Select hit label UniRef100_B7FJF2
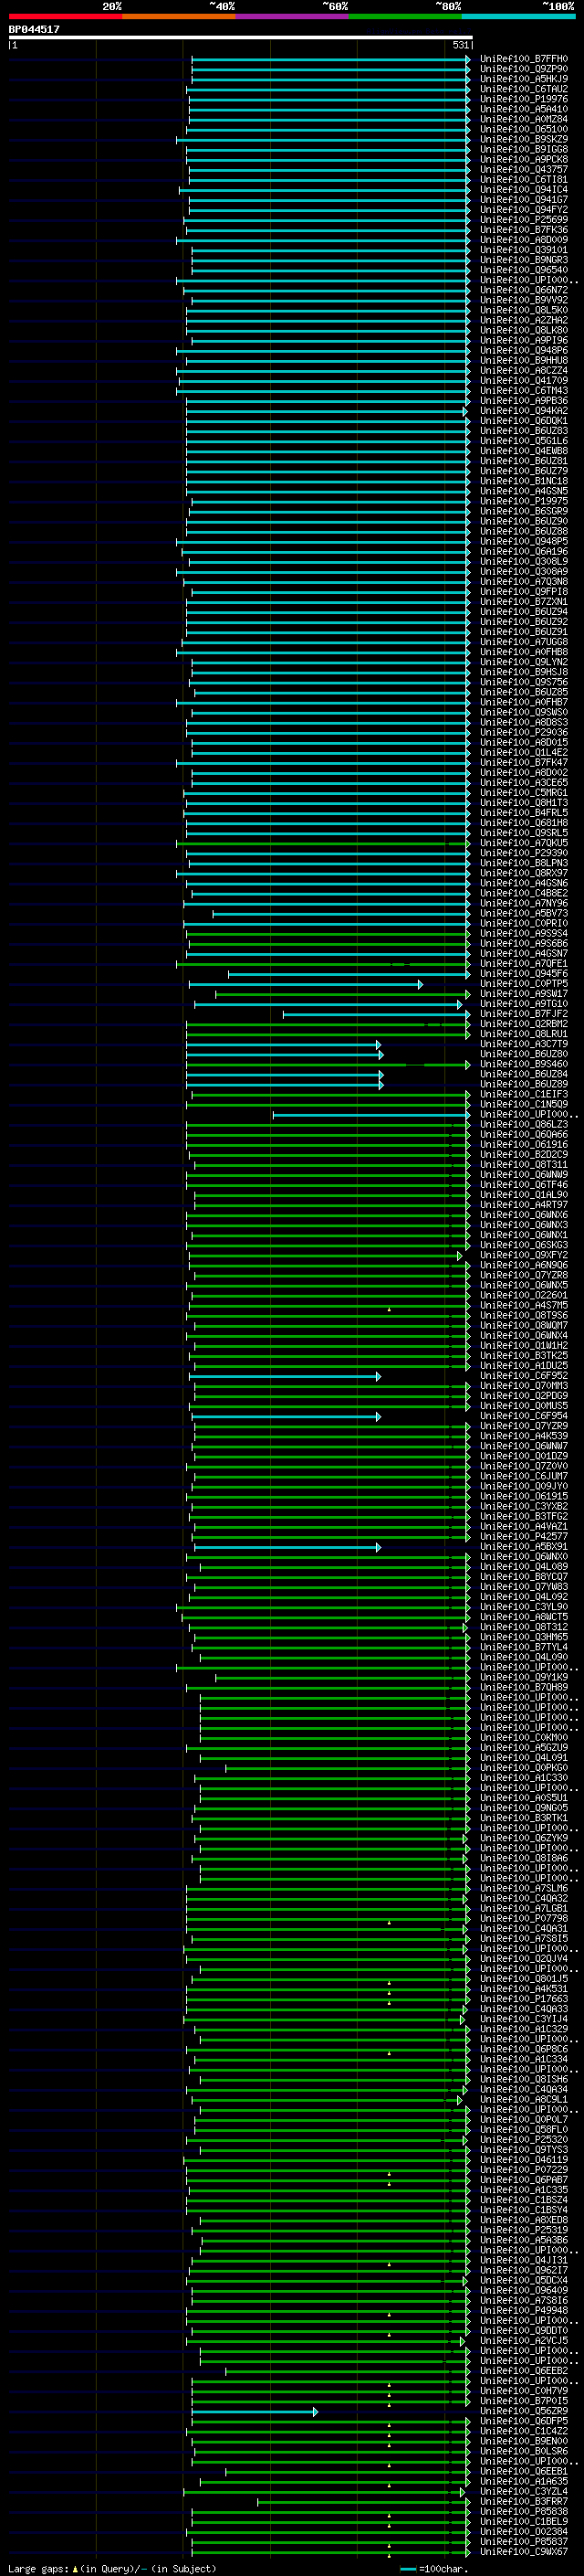 click(524, 1014)
